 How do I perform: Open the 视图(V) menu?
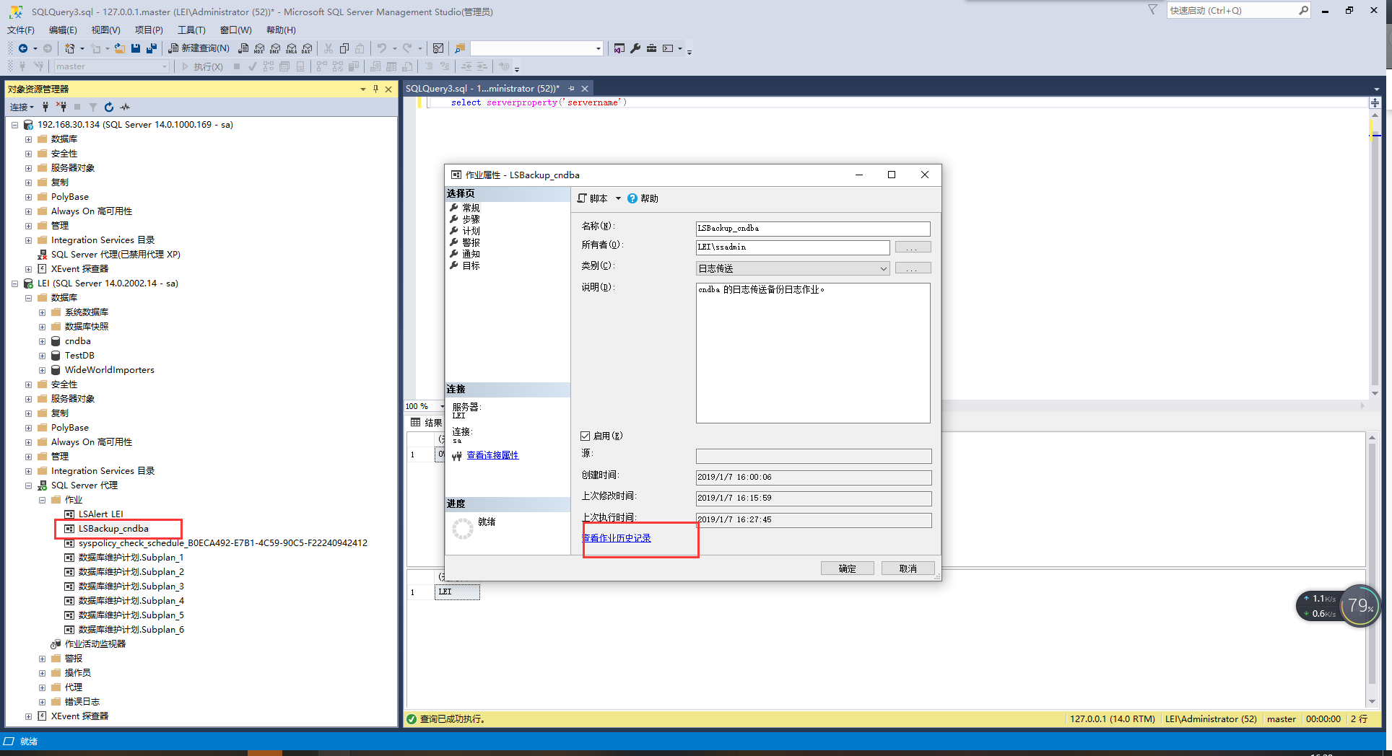[105, 30]
